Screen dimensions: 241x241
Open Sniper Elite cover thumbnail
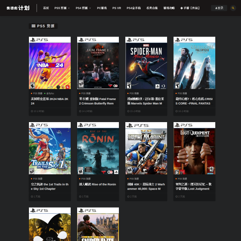(x=98, y=224)
